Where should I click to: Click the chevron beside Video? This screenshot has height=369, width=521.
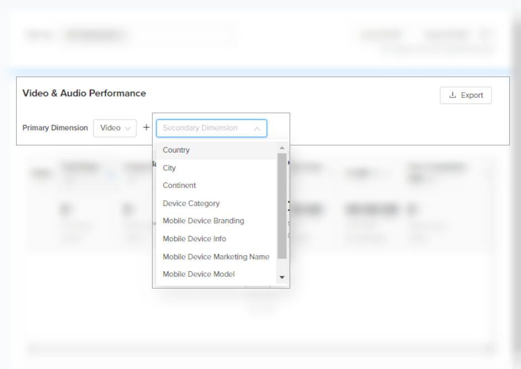coord(128,128)
